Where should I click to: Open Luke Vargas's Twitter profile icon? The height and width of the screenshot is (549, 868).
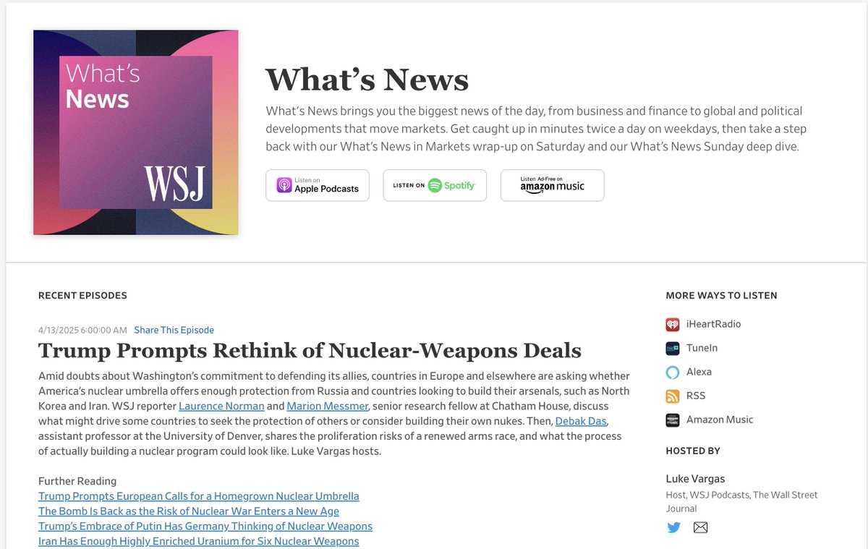coord(674,527)
